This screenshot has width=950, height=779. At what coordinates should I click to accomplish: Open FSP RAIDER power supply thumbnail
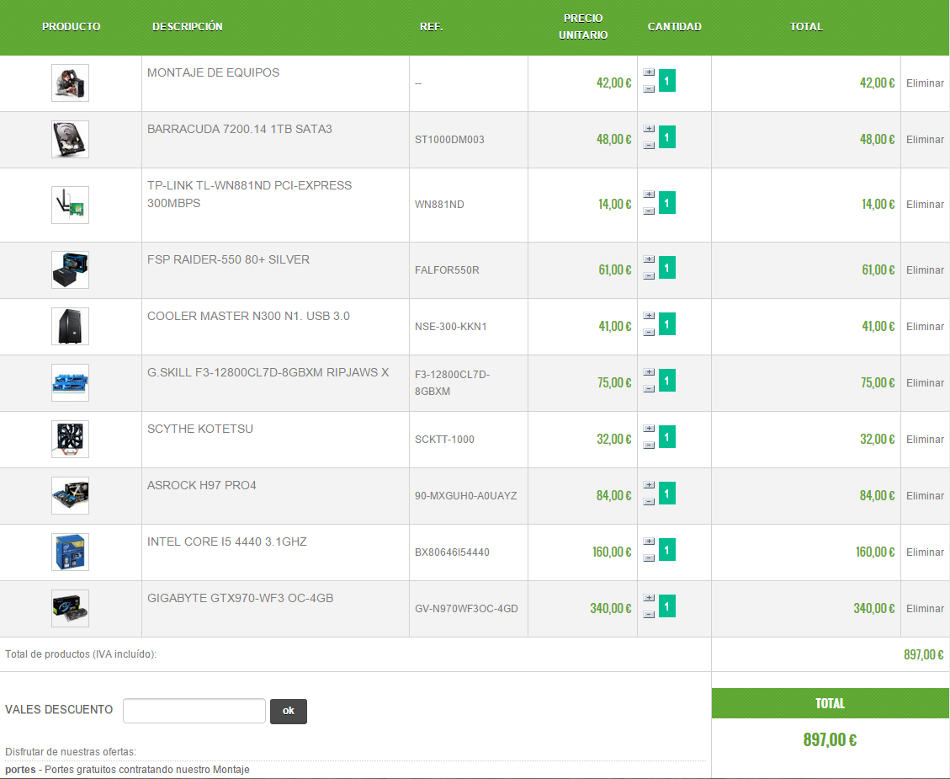point(71,269)
